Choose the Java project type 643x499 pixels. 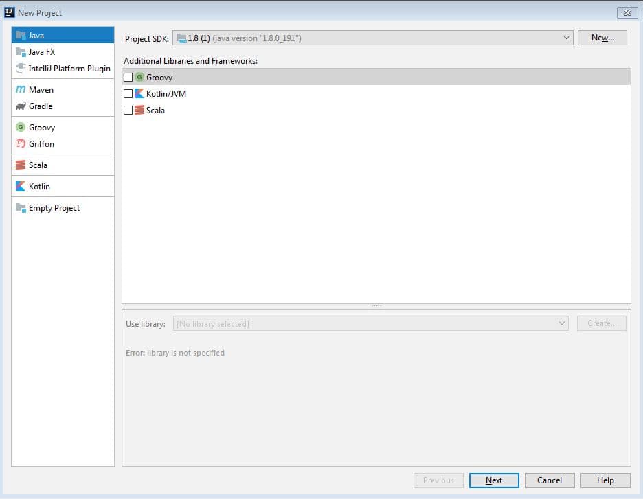point(63,35)
